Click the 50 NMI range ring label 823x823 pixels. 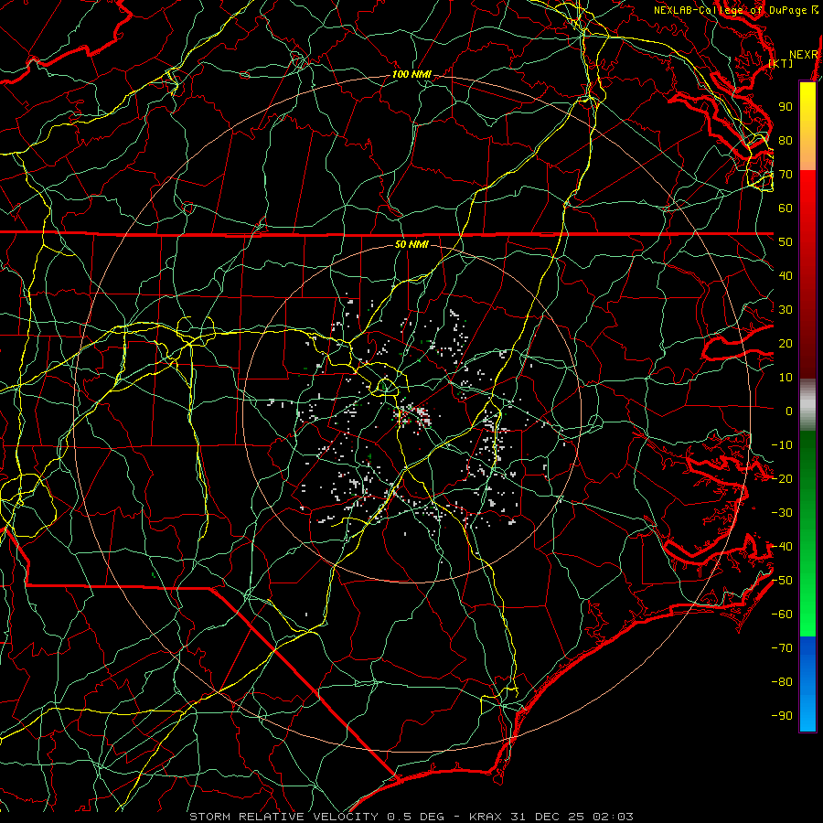click(x=411, y=244)
